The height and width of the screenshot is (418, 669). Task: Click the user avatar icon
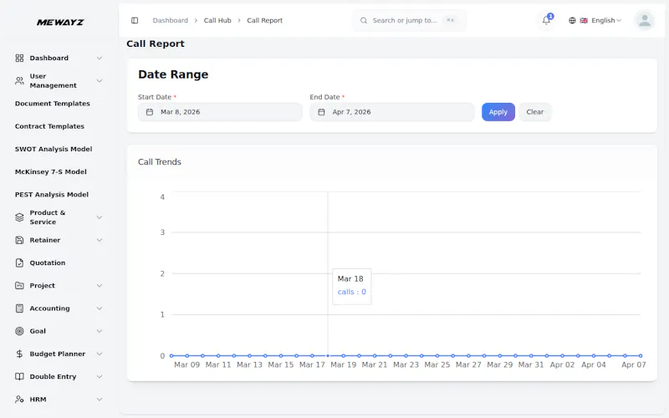tap(645, 20)
